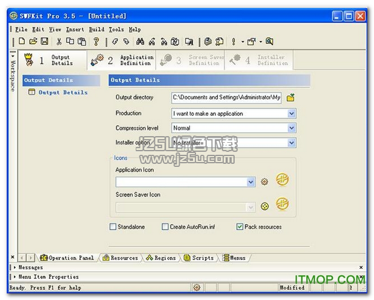This screenshot has height=300, width=374.
Task: Switch to Resources bottom tab
Action: pyautogui.click(x=121, y=258)
